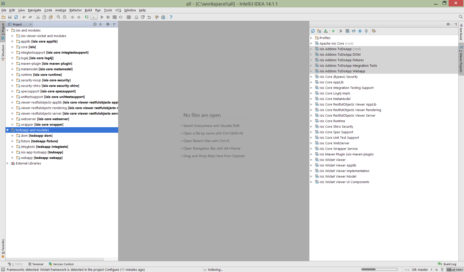
Task: Expand the Apache Isis Core node
Action: 311,43
